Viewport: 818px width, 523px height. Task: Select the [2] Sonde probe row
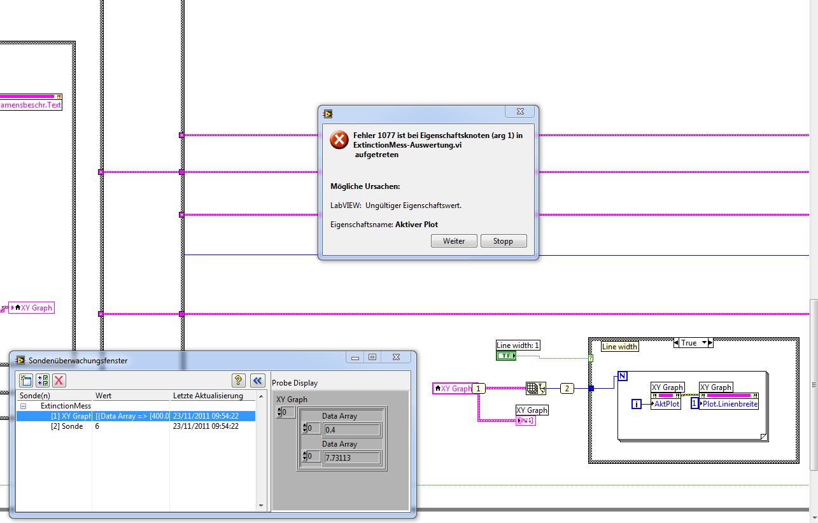136,426
